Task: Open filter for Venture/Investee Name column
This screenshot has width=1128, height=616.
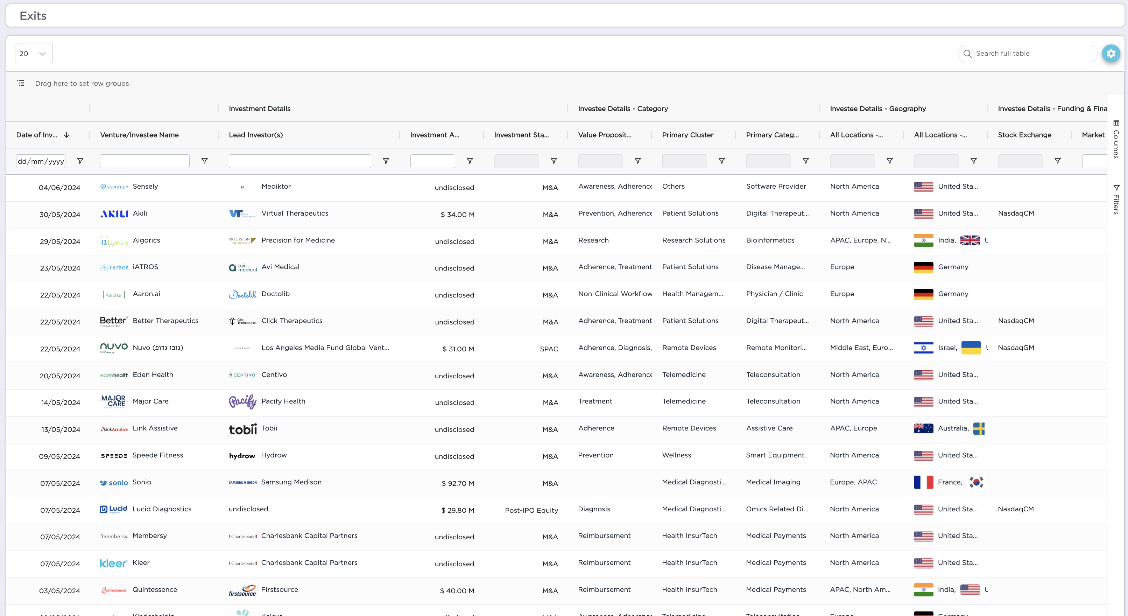Action: pyautogui.click(x=204, y=161)
